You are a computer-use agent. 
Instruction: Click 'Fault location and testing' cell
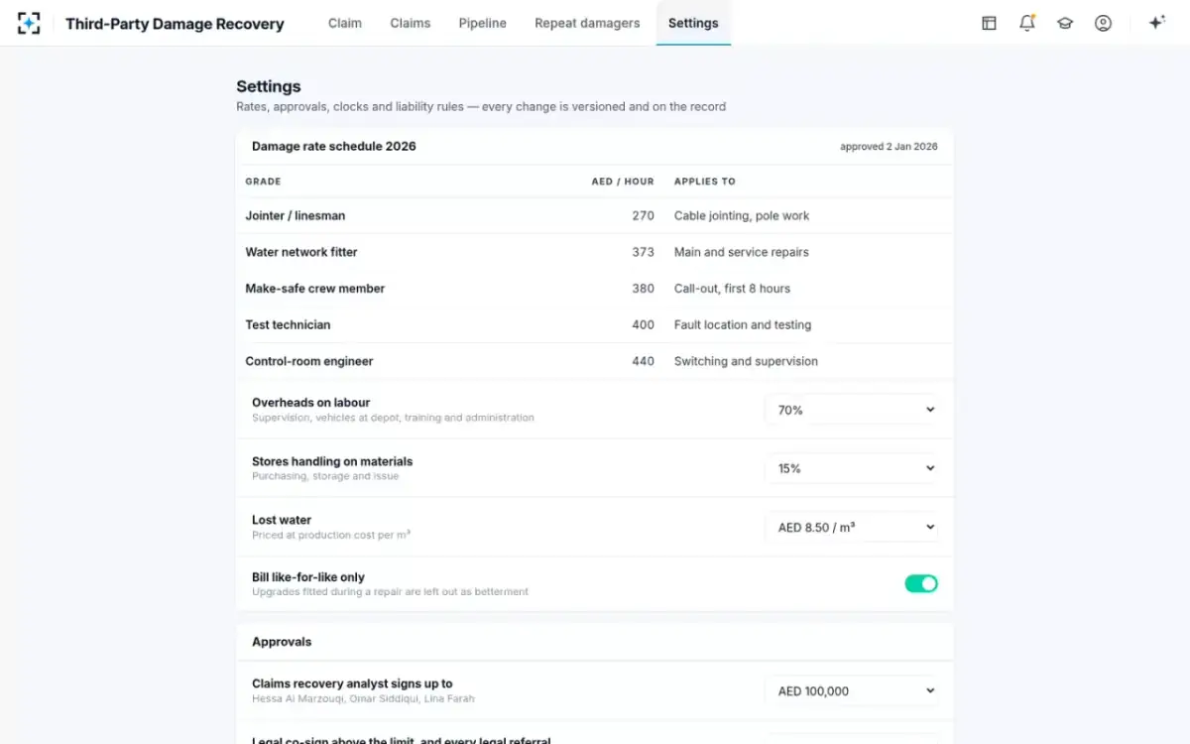[x=743, y=324]
